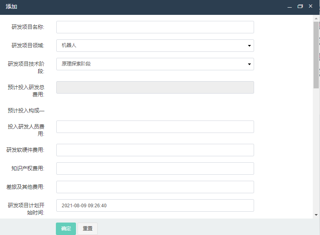Screen dimensions: 320x235
Task: Click the disabled 预计投入研发总费用 field
Action: point(155,88)
